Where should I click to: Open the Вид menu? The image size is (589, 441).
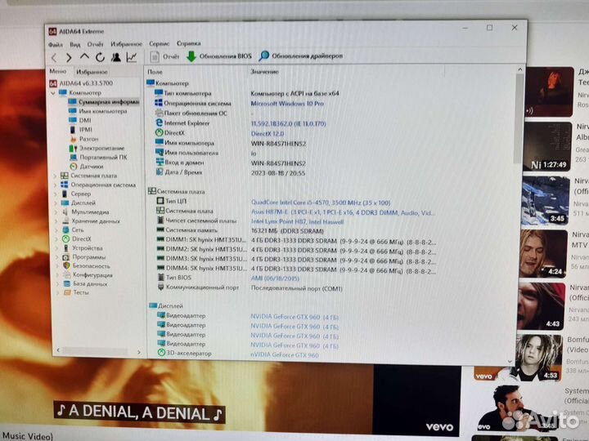pyautogui.click(x=75, y=44)
